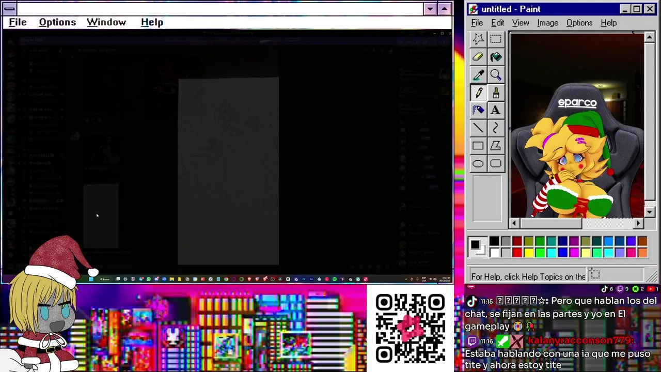Select the Magnifier tool in Paint
This screenshot has height=372, width=661.
496,75
